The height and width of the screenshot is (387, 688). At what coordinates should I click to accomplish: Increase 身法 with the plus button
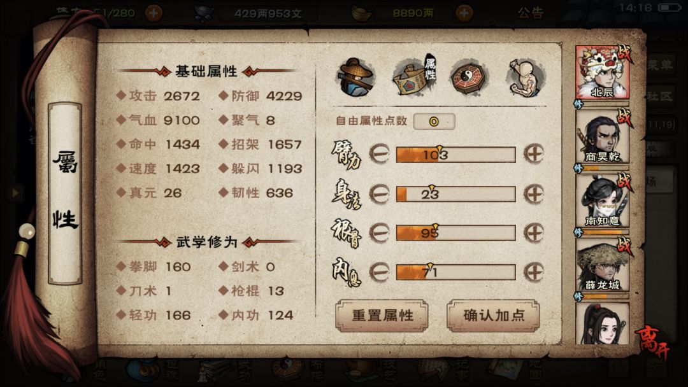[534, 193]
